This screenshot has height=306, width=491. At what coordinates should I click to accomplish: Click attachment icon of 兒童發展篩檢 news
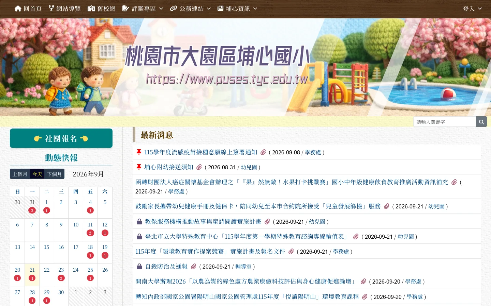point(387,206)
